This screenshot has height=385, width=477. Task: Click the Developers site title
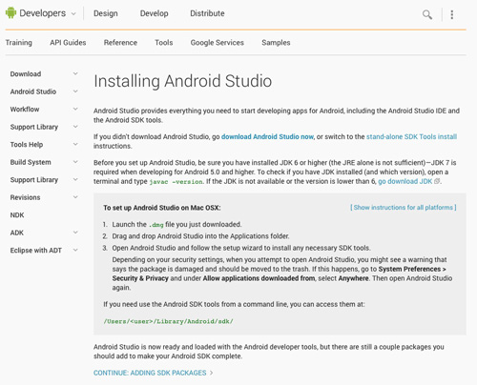(x=43, y=13)
